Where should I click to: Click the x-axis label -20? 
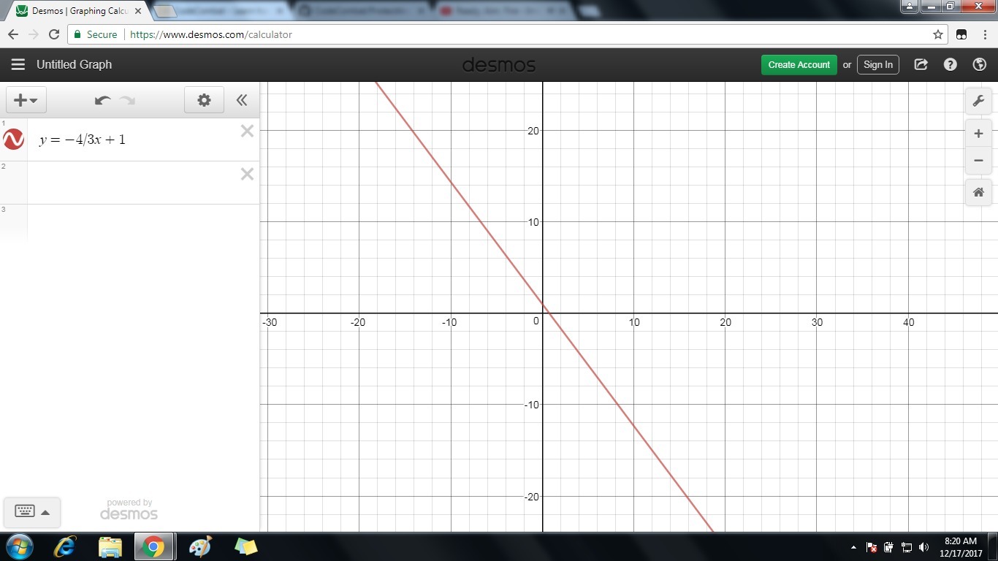point(357,322)
